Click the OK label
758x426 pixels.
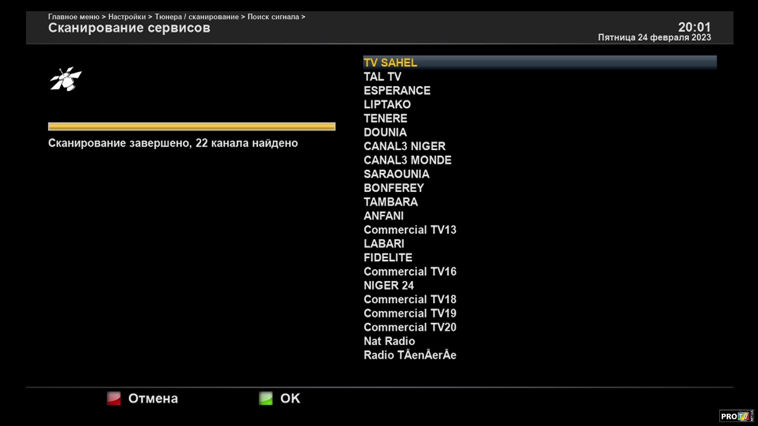click(290, 398)
